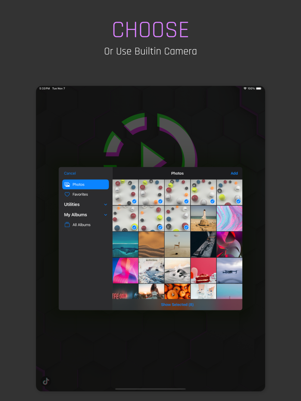This screenshot has width=301, height=401.
Task: Select the bicycle shadow photo
Action: 203,244
